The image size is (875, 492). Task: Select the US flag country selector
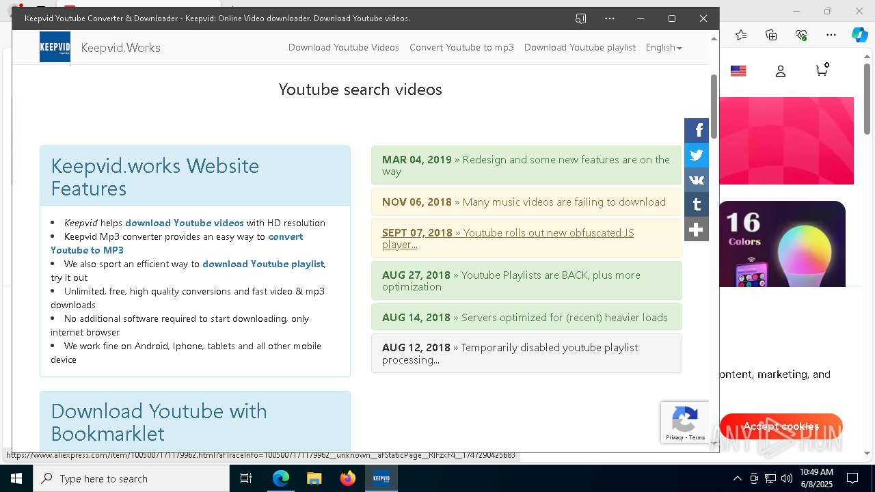(738, 71)
